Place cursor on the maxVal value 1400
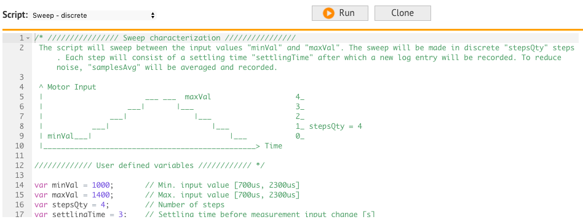Screen dimensions: 583x222 [x=101, y=194]
